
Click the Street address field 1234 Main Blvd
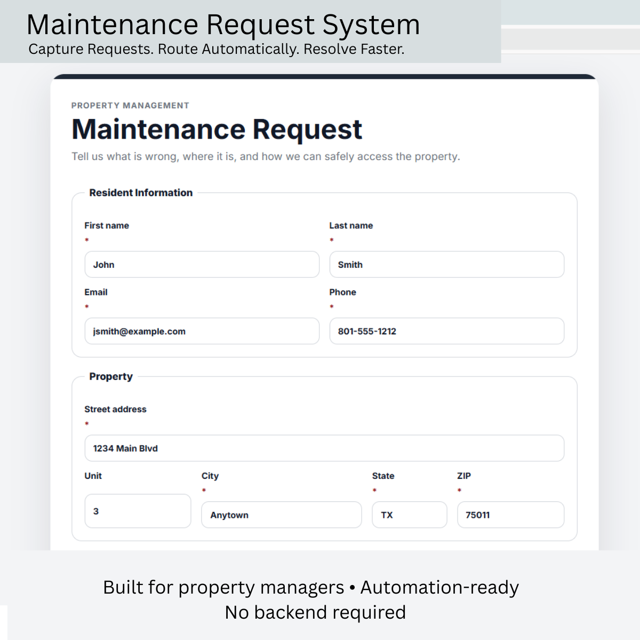pos(324,448)
